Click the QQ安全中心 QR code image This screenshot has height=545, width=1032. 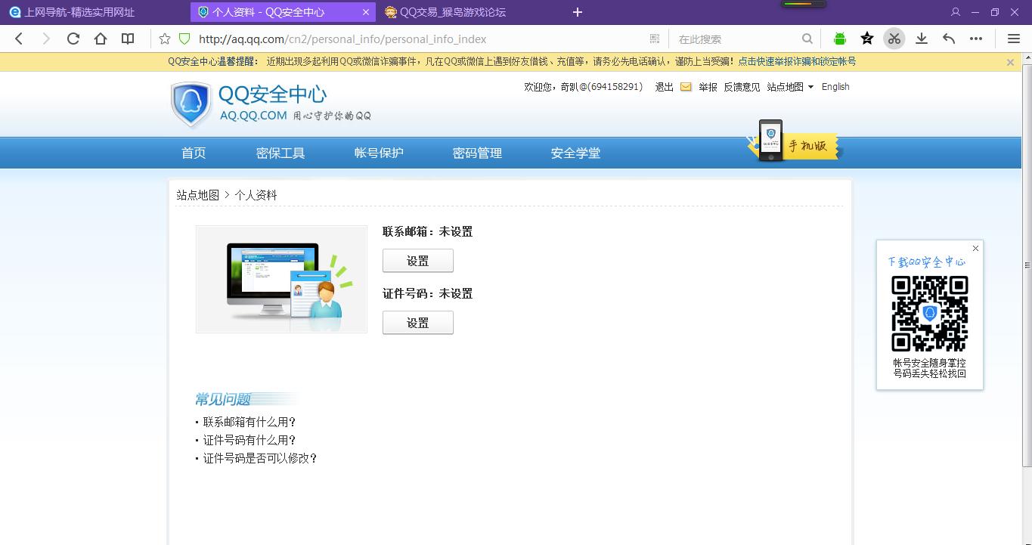(930, 314)
